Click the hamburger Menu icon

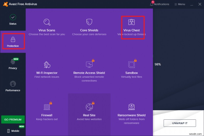coord(176,4)
